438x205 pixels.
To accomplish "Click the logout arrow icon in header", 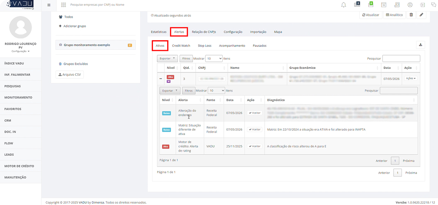I will point(422,5).
